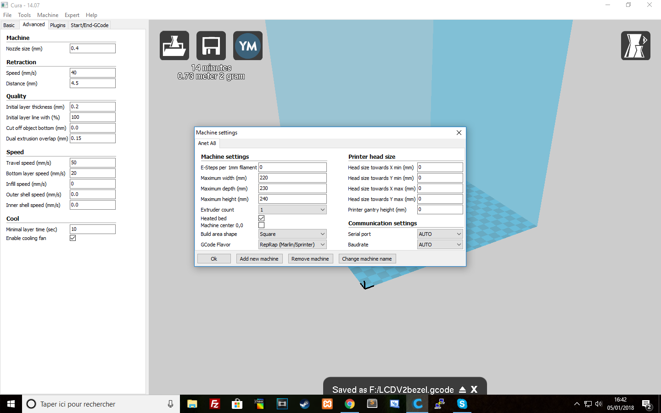Open the colorful Studio app in taskbar
The width and height of the screenshot is (661, 413).
[x=259, y=404]
